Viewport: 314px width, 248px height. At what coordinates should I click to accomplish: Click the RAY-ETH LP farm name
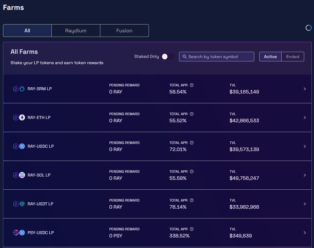39,118
